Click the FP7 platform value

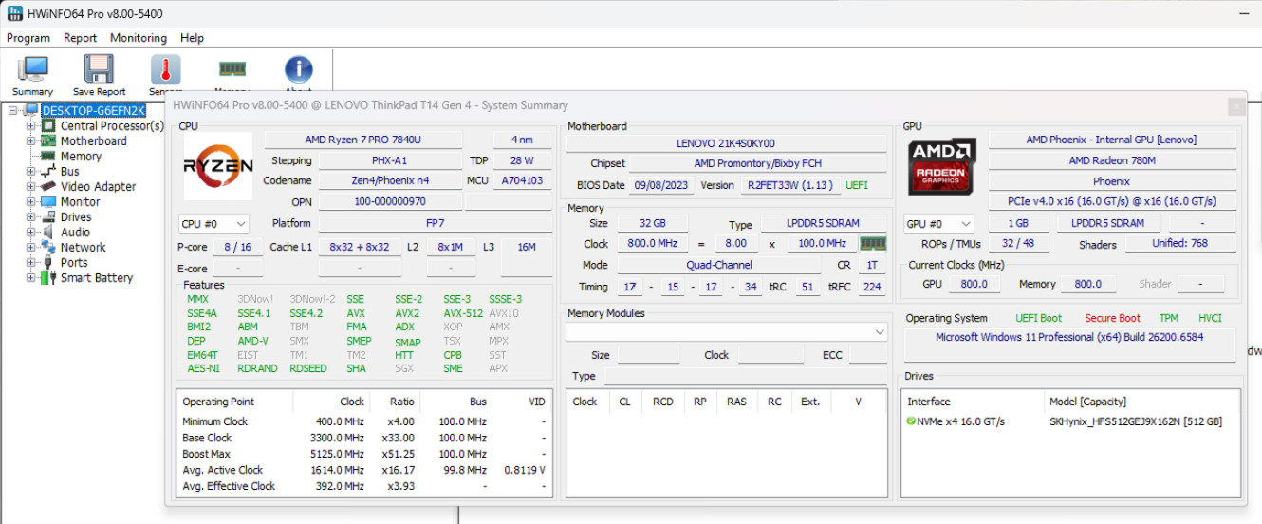[x=435, y=223]
